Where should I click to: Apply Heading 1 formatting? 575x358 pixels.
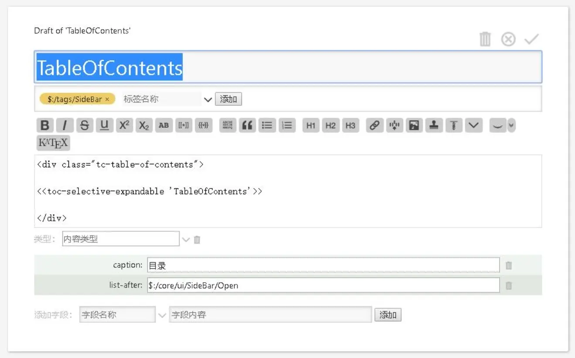tap(310, 125)
